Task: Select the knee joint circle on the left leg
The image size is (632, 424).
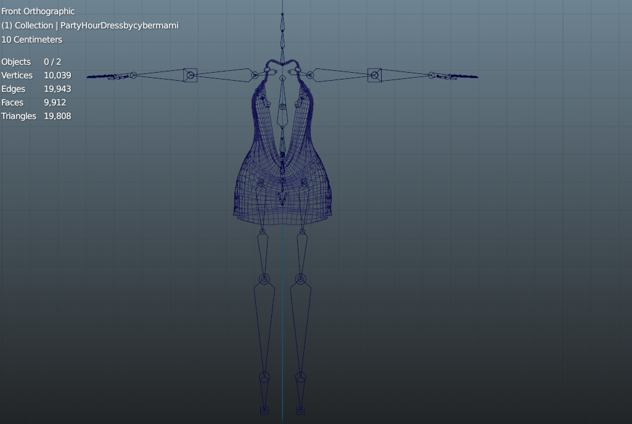Action: (x=264, y=279)
